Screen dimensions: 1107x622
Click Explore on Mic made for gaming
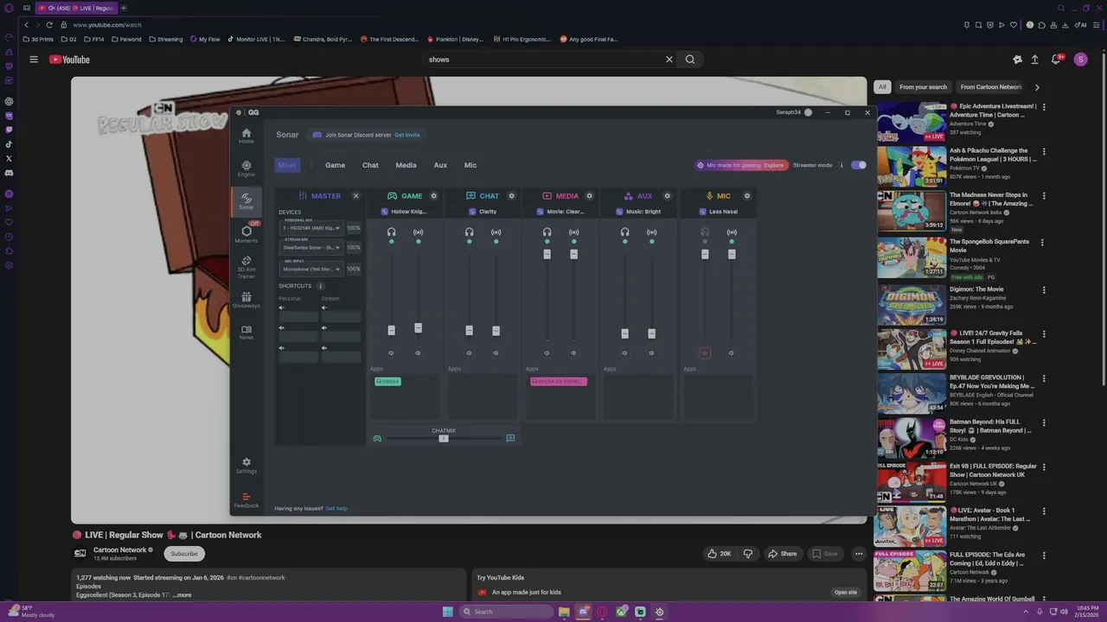click(x=774, y=165)
